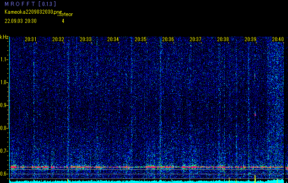Click the 20:39 time label
The image size is (288, 183).
(250, 39)
